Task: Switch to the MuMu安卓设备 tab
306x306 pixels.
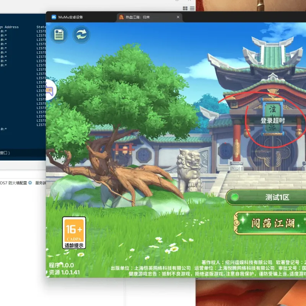Action: pyautogui.click(x=67, y=17)
